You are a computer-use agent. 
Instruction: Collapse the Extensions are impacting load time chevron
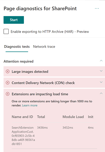tap(101, 93)
